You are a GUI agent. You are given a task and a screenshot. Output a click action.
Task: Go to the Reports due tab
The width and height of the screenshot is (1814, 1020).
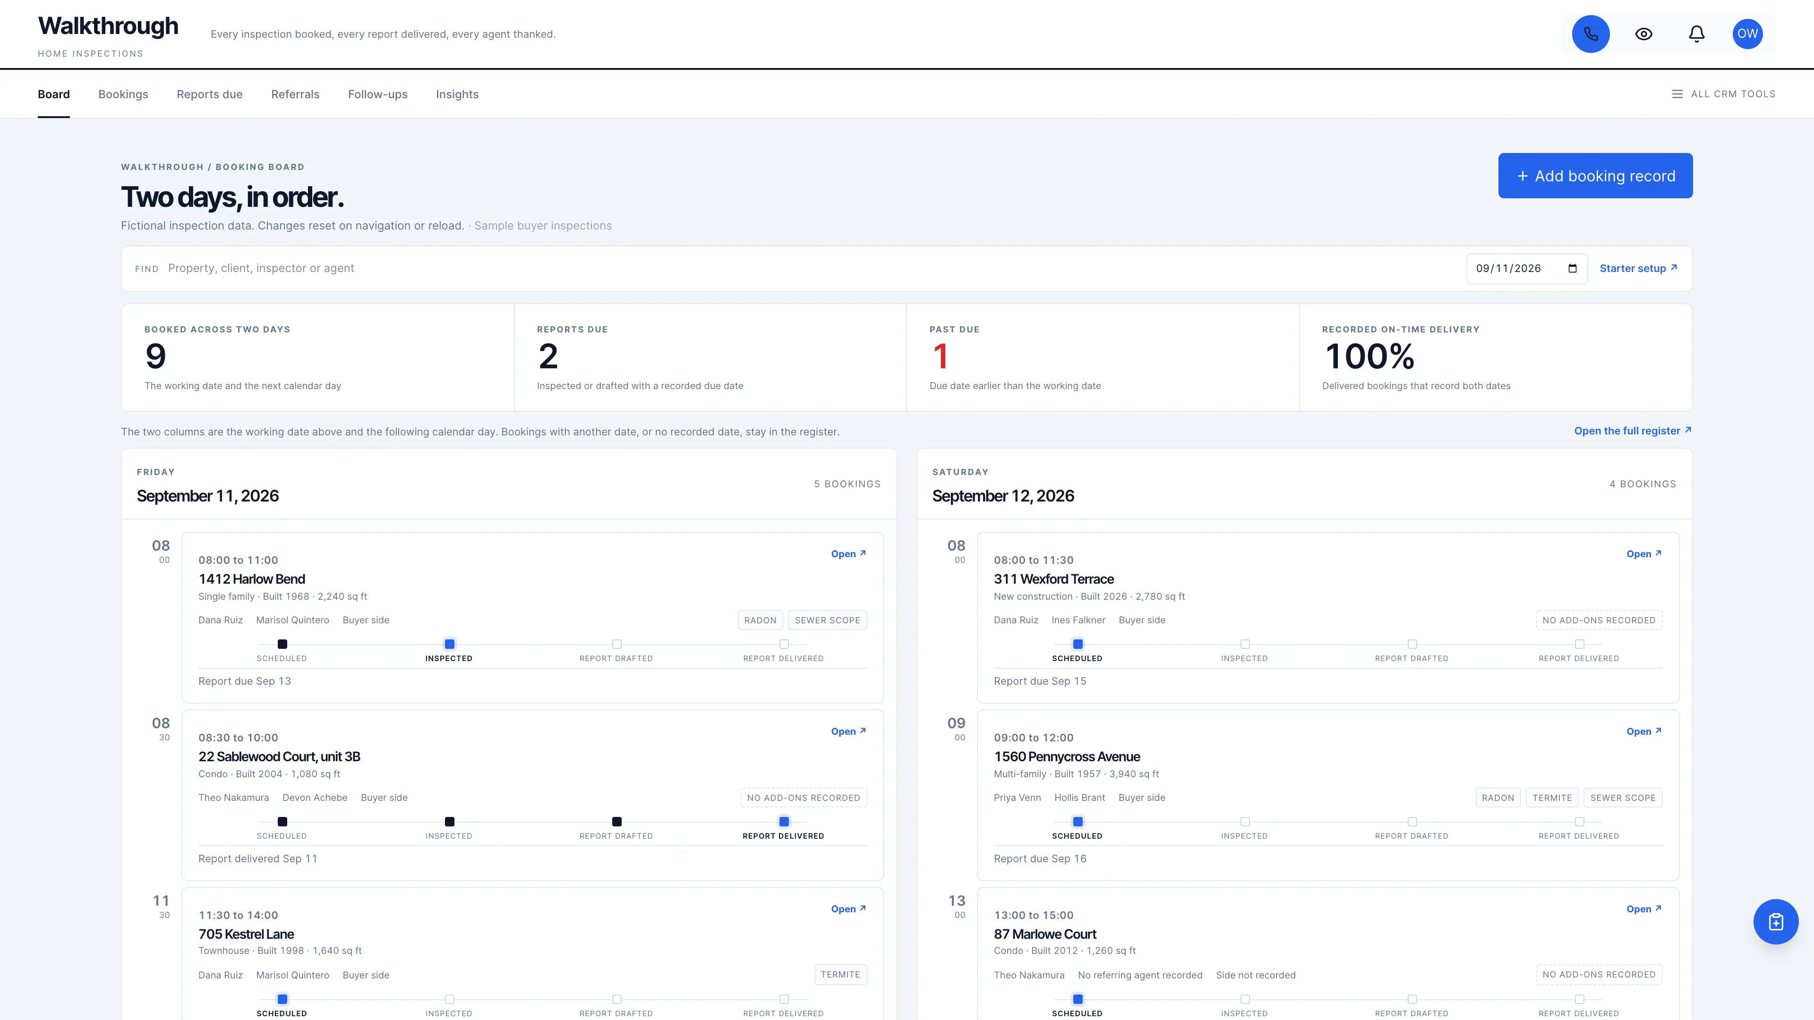(210, 94)
